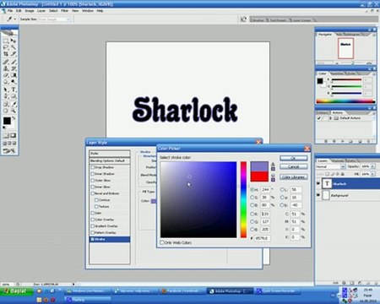This screenshot has height=304, width=380.
Task: Select the S saturation radio button
Action: tap(252, 198)
